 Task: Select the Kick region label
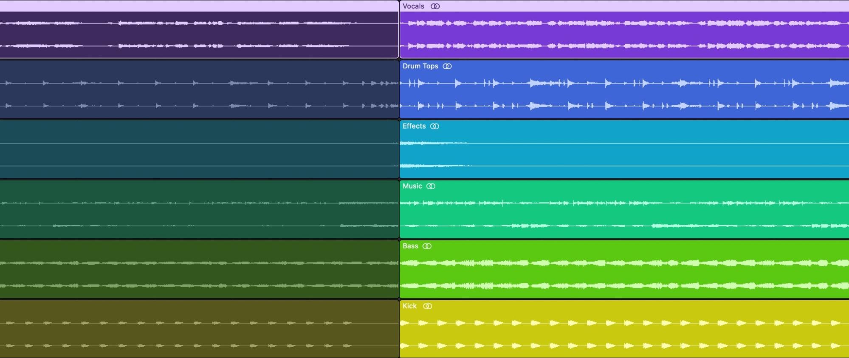[409, 306]
